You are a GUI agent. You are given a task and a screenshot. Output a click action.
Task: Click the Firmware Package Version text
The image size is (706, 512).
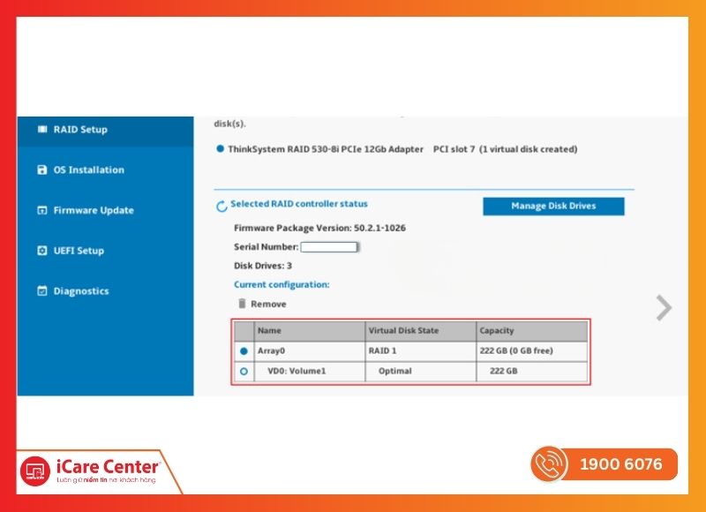(319, 228)
